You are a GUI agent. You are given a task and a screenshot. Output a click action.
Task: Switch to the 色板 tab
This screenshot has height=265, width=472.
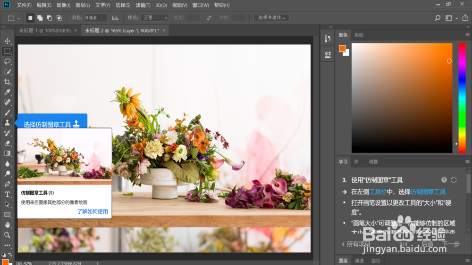point(359,35)
